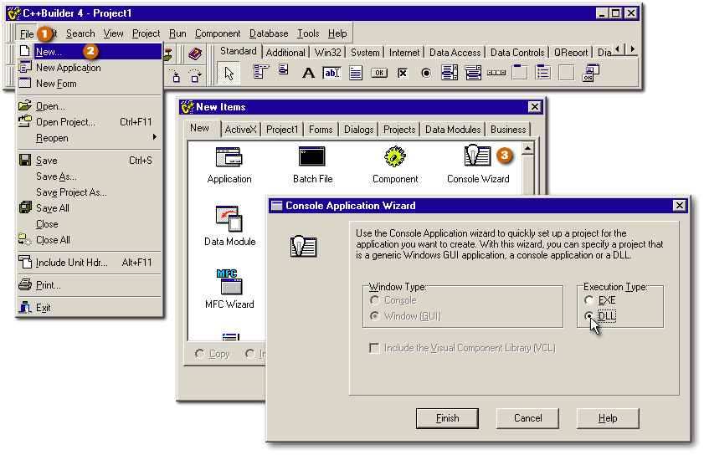Choose New Application from File menu
The height and width of the screenshot is (455, 704).
pyautogui.click(x=90, y=68)
